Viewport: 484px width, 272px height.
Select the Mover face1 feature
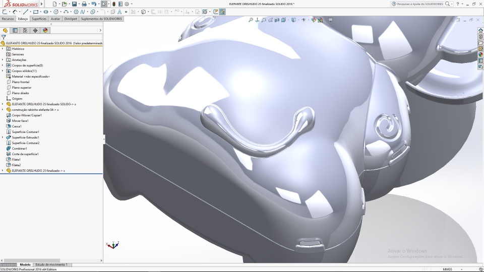point(20,121)
